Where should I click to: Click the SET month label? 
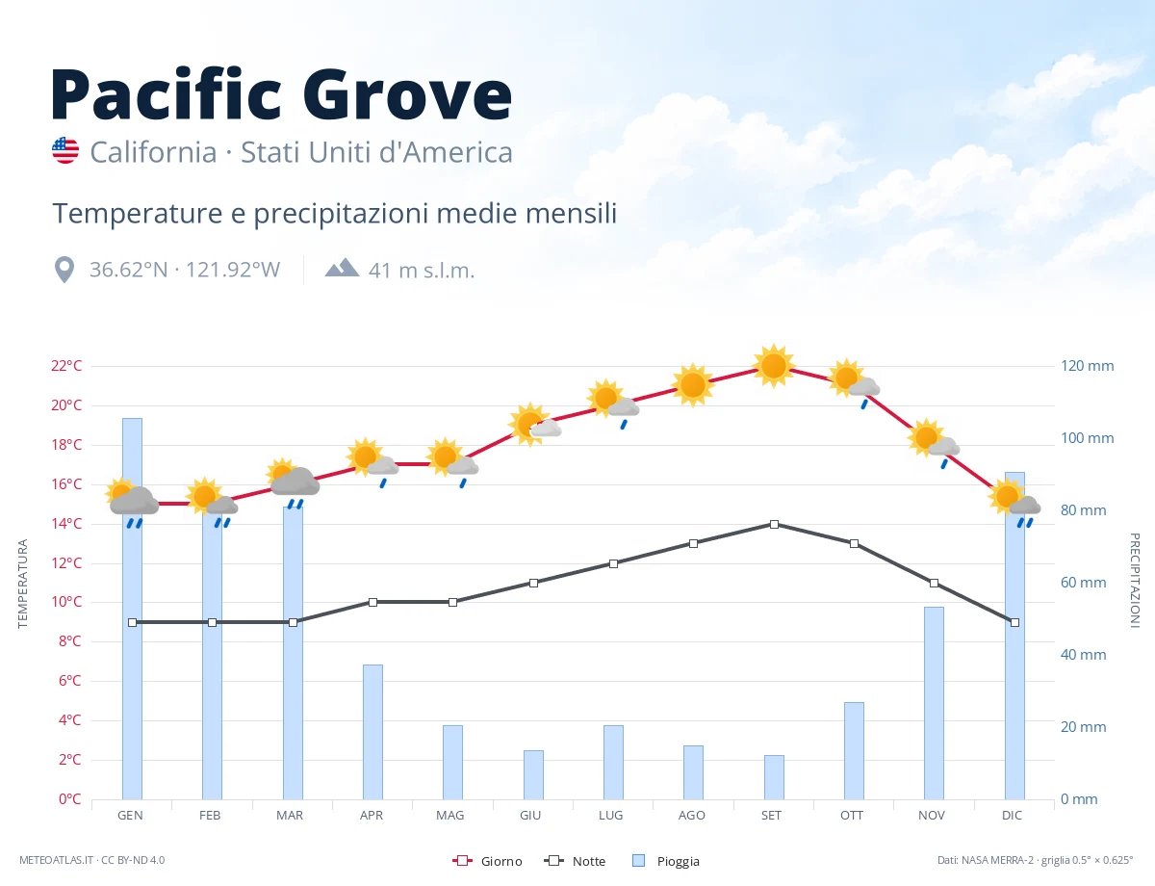(x=771, y=816)
